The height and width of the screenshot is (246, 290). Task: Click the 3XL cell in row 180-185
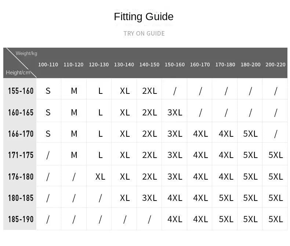point(149,198)
